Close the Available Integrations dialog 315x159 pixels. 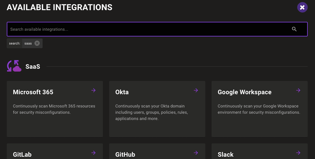(x=302, y=7)
